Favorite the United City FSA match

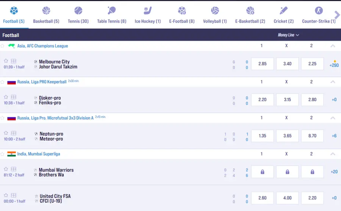click(x=6, y=195)
